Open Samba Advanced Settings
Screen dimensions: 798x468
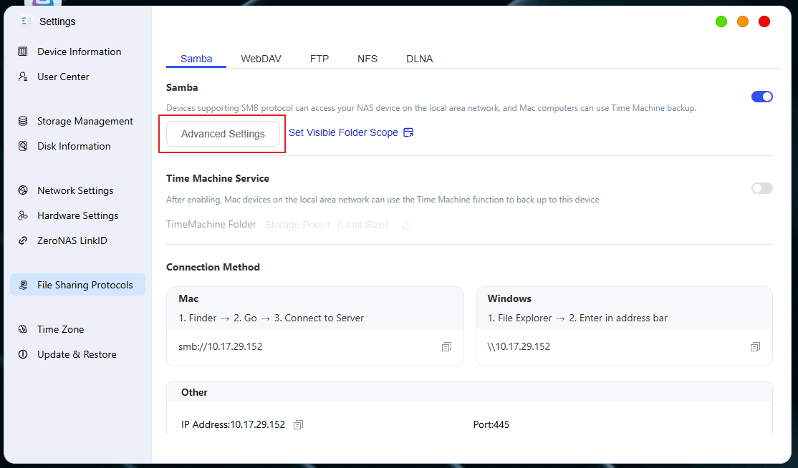pos(223,134)
